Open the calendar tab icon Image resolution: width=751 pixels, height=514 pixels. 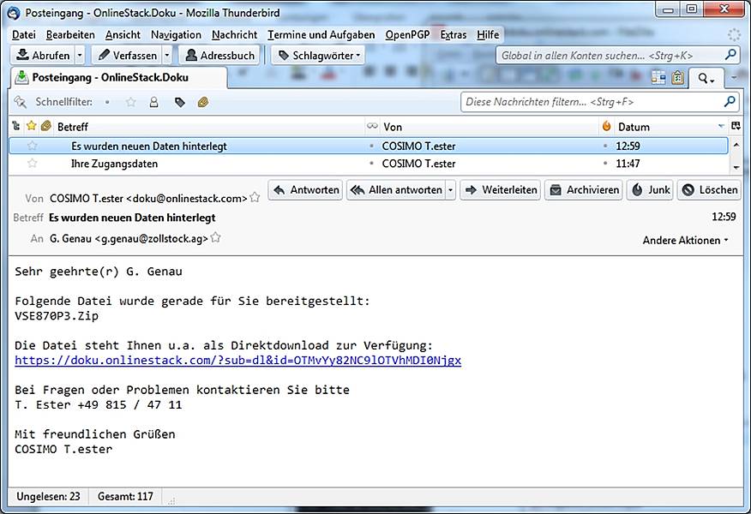tap(658, 78)
